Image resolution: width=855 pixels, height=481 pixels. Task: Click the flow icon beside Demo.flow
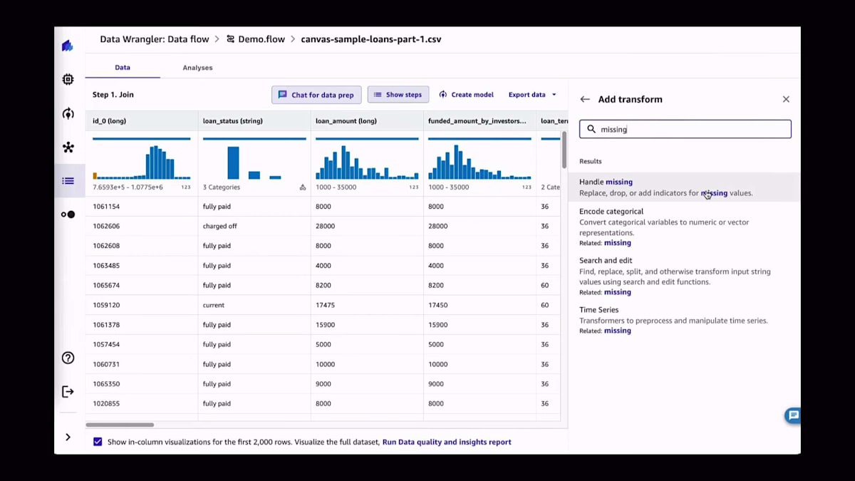pos(230,39)
